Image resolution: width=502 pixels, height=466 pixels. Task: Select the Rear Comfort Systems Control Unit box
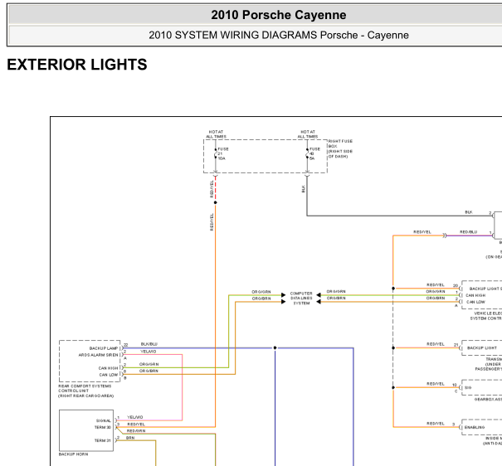[90, 361]
